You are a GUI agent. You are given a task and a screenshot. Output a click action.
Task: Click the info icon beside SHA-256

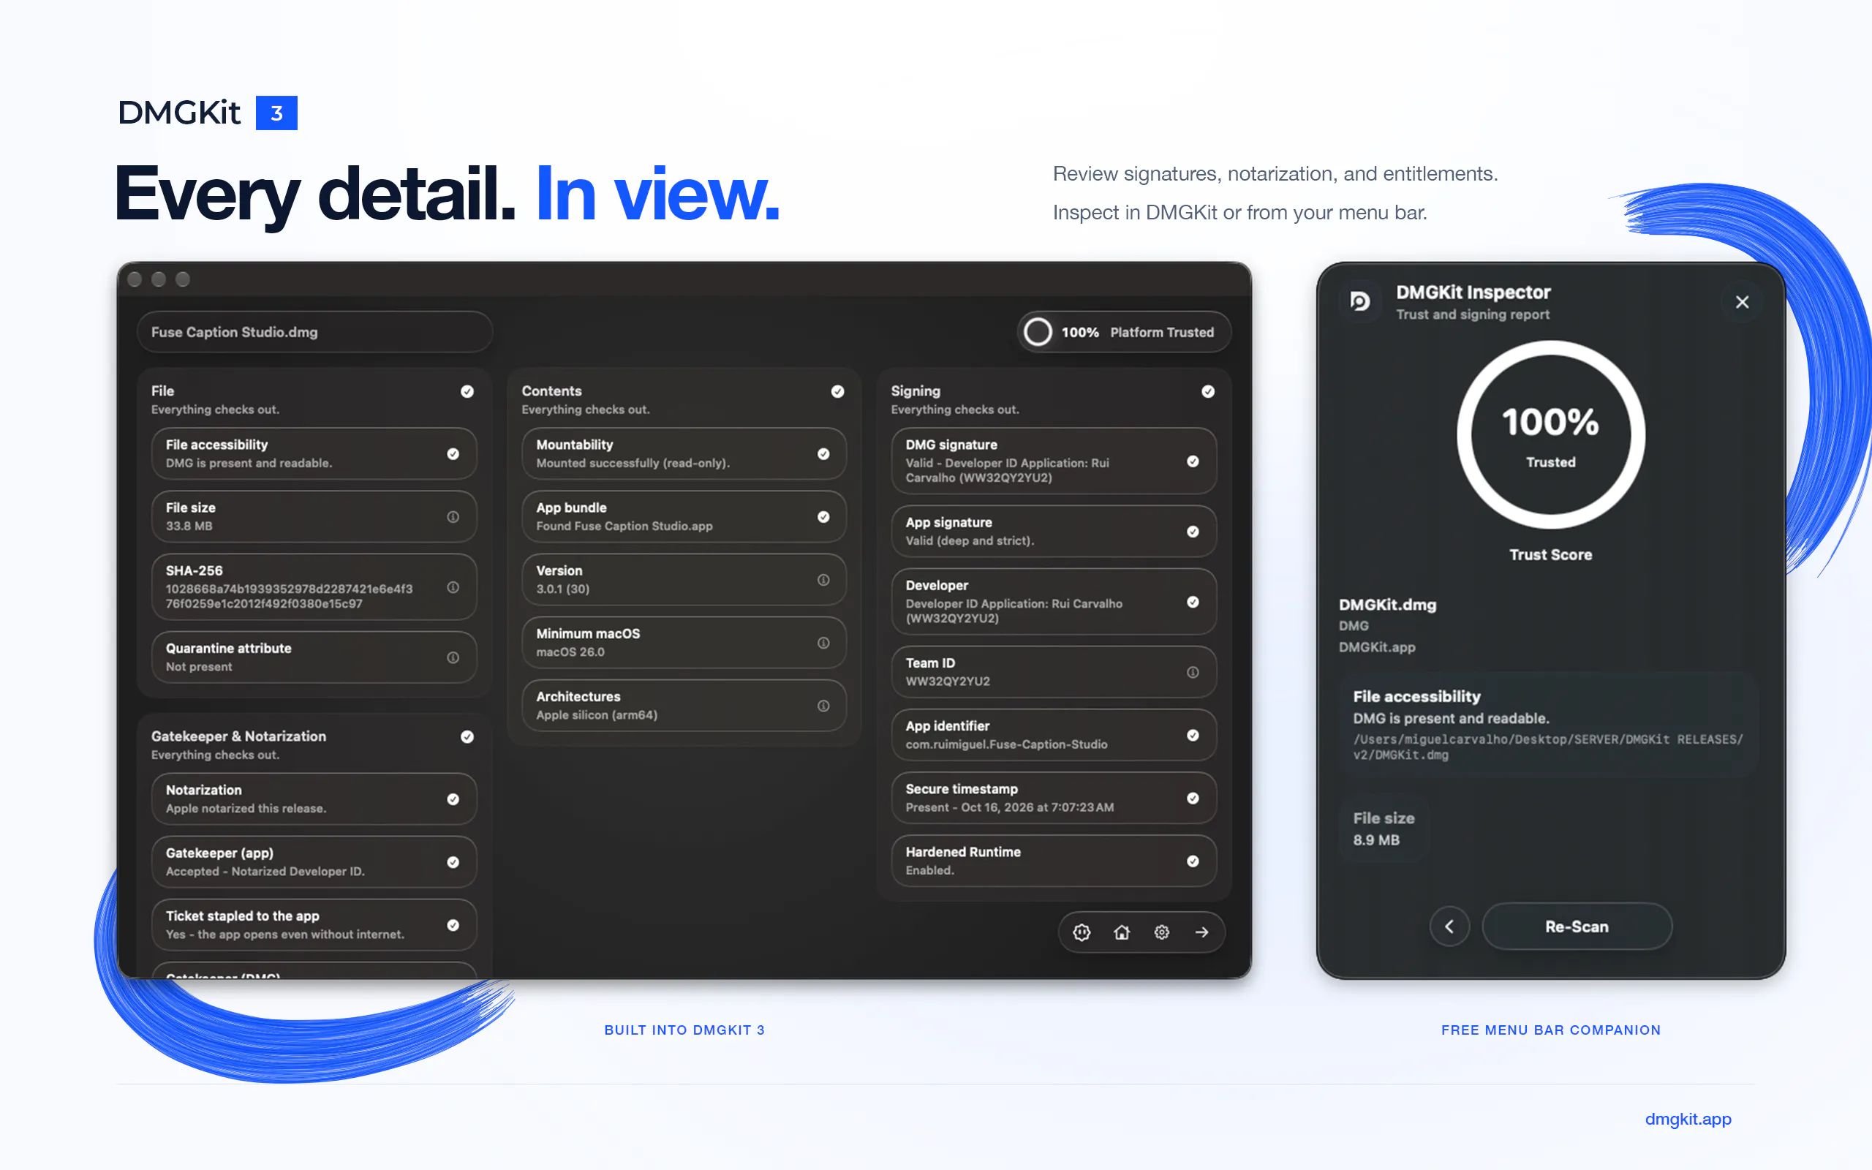453,587
